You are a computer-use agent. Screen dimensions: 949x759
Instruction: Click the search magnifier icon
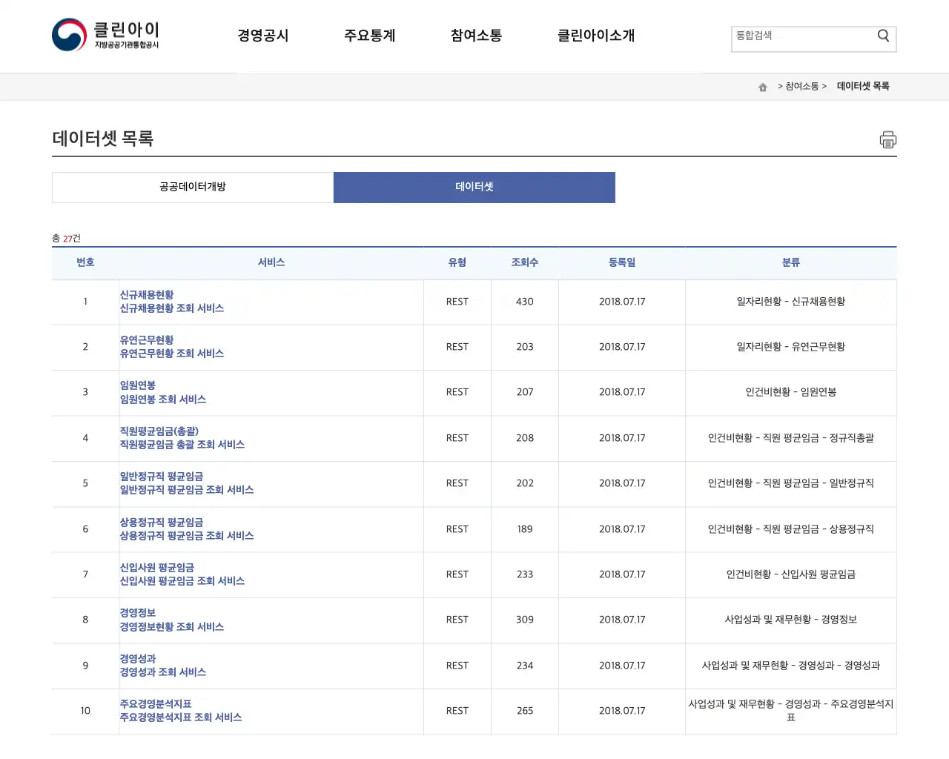coord(882,35)
